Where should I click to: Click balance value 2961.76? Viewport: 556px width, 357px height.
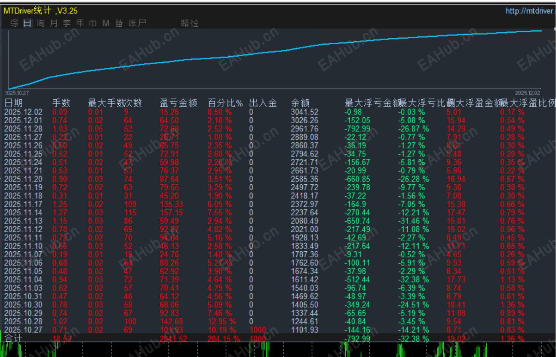point(304,129)
